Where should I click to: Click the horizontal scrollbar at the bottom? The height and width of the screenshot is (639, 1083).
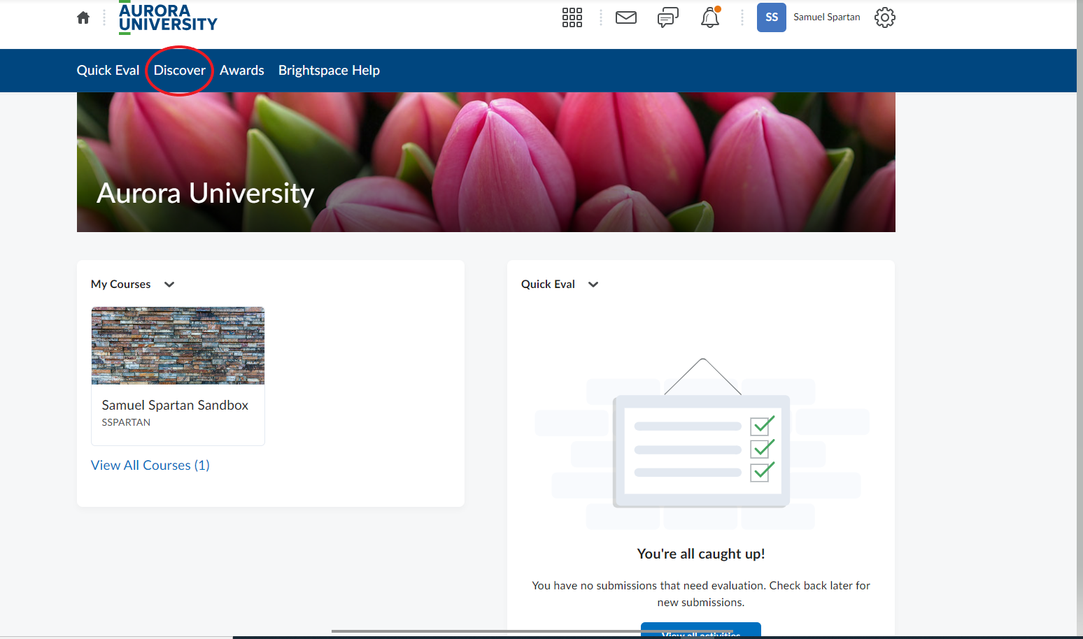(x=532, y=631)
